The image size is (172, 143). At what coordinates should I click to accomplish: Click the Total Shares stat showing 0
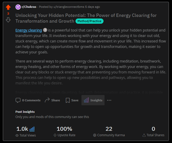click(153, 129)
